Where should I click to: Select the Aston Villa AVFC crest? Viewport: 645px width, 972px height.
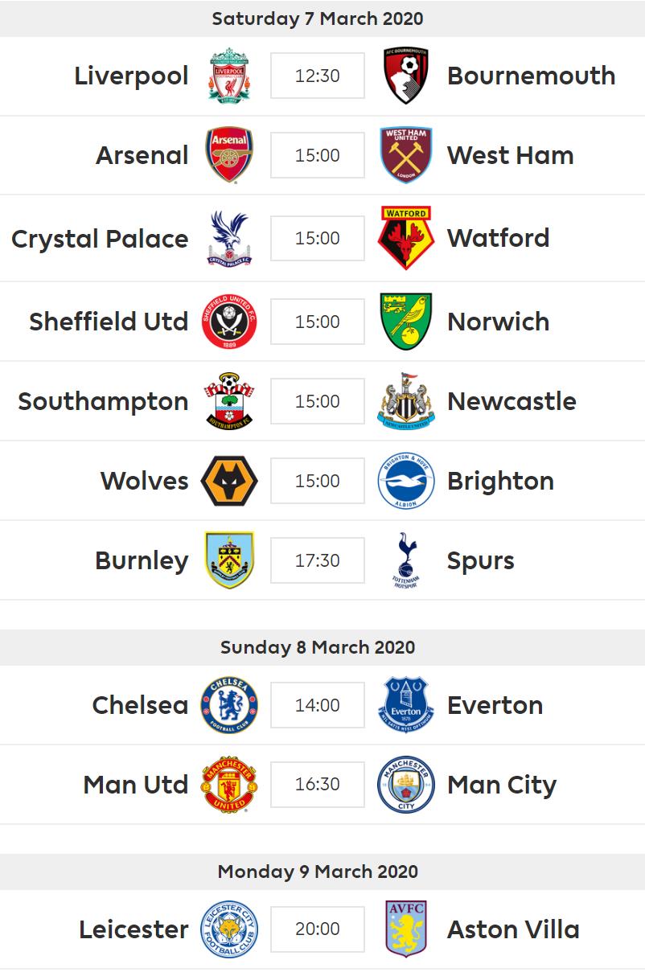coord(406,929)
